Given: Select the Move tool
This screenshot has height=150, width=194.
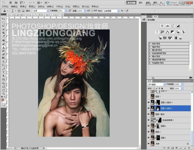Looking at the screenshot, I should [x=3, y=19].
